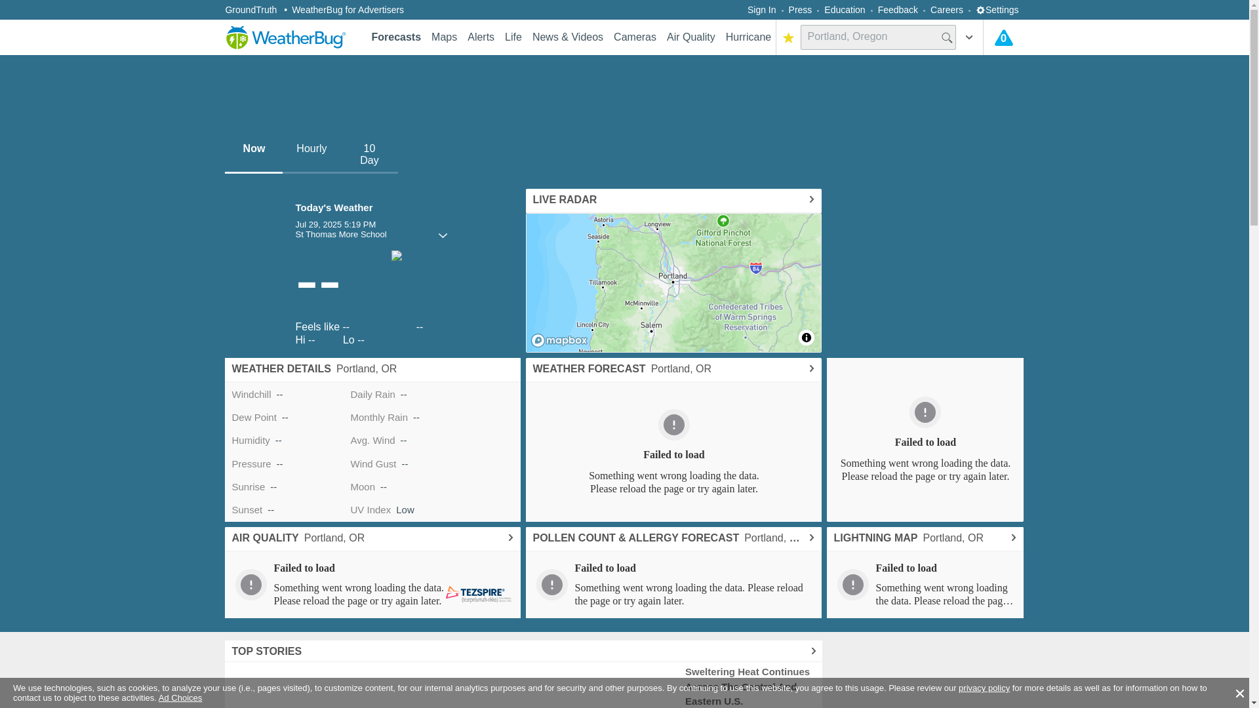Screen dimensions: 1259x708
Task: Click the Lightning Map failed-to-load warning icon
Action: click(x=852, y=585)
